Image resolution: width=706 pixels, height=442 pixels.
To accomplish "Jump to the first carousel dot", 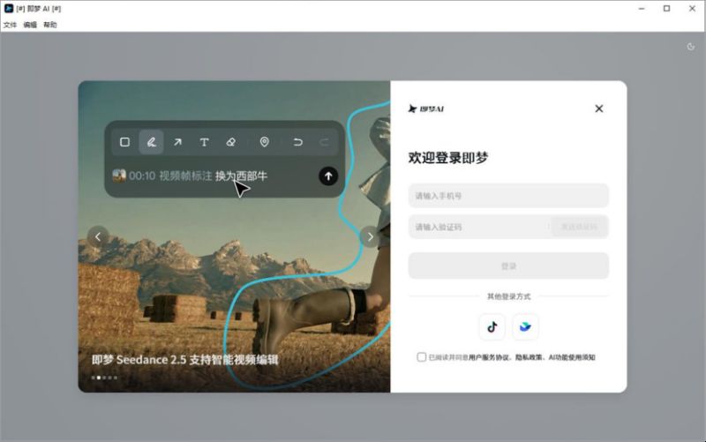I will [94, 378].
